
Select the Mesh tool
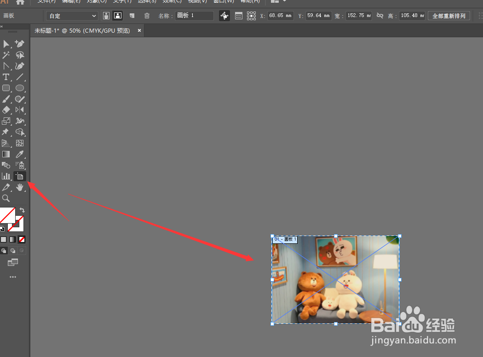click(20, 143)
